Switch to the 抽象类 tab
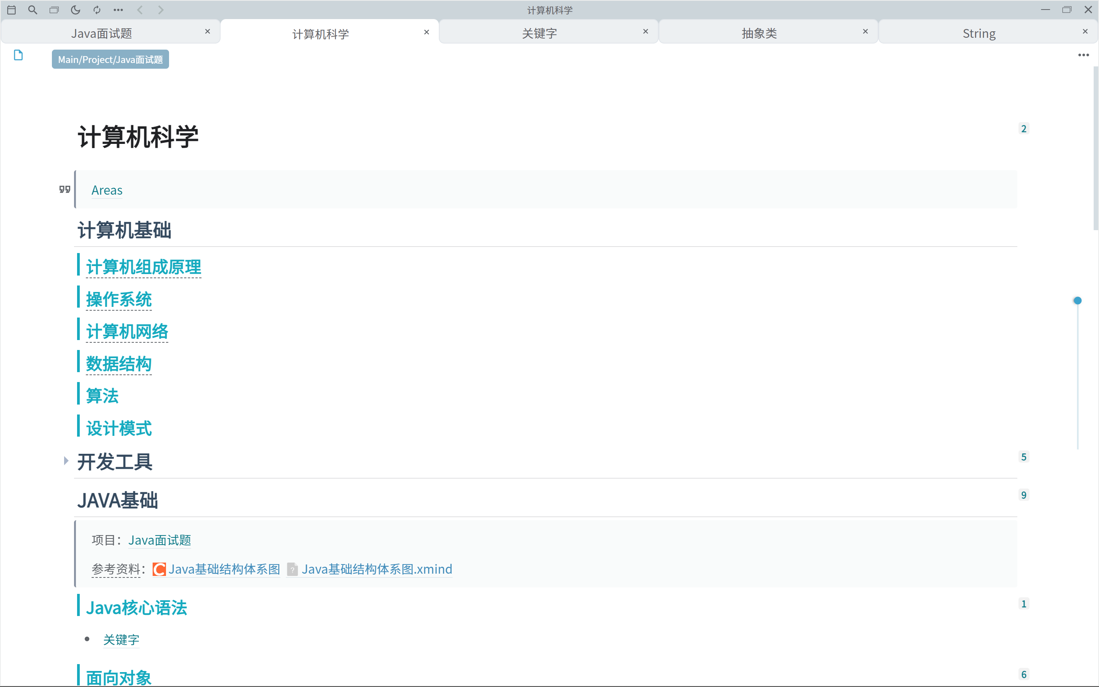Screen dimensions: 1099x687 pyautogui.click(x=759, y=32)
